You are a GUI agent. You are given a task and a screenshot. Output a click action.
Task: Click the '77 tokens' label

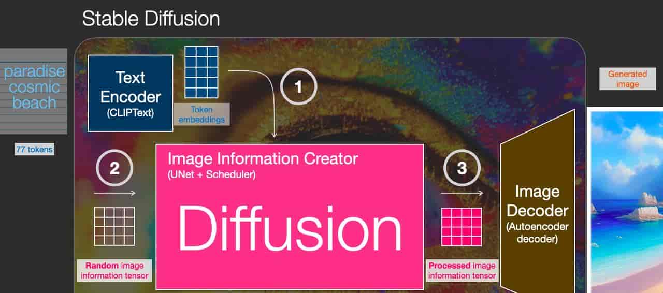[x=34, y=149]
